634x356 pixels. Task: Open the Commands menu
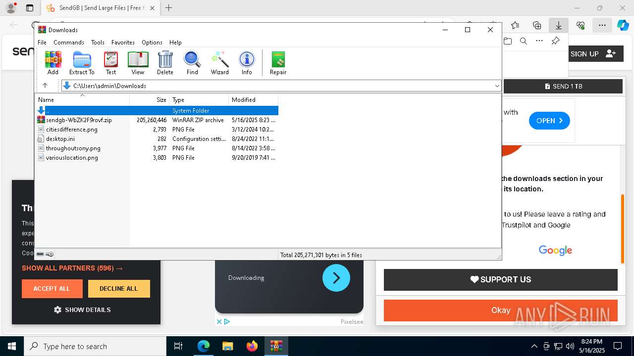[69, 43]
